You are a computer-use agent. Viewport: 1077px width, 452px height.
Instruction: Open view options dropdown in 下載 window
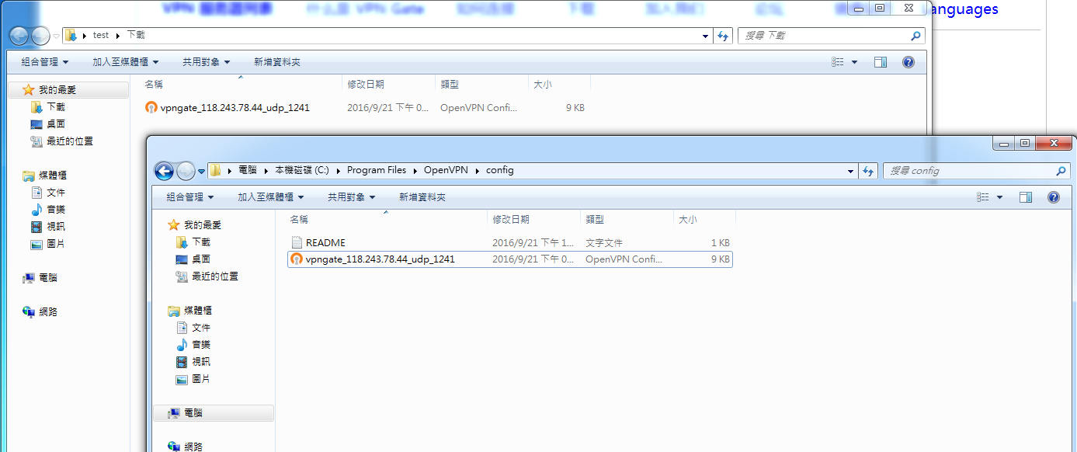click(x=854, y=62)
